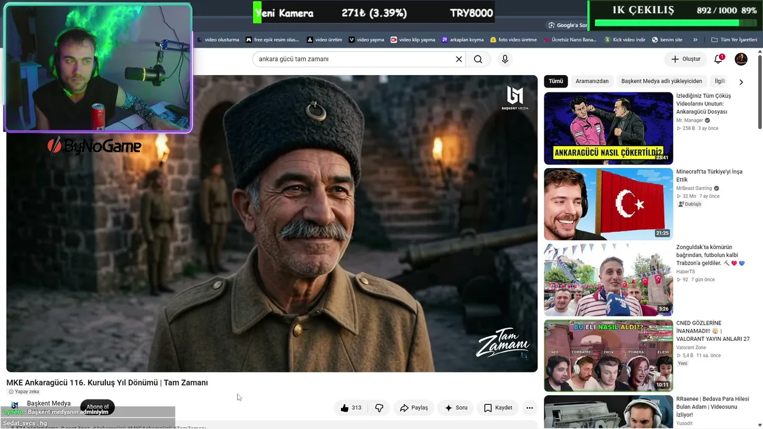Open 'video klip yapma' bookmark
This screenshot has width=763, height=429.
pos(412,40)
